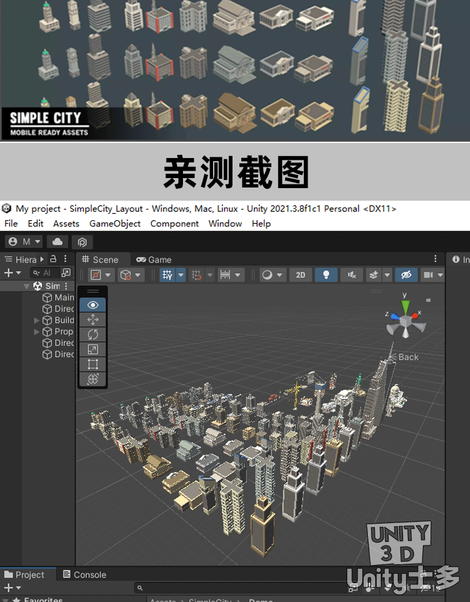Select the Move tool in scene overlay
This screenshot has height=602, width=470.
point(93,320)
